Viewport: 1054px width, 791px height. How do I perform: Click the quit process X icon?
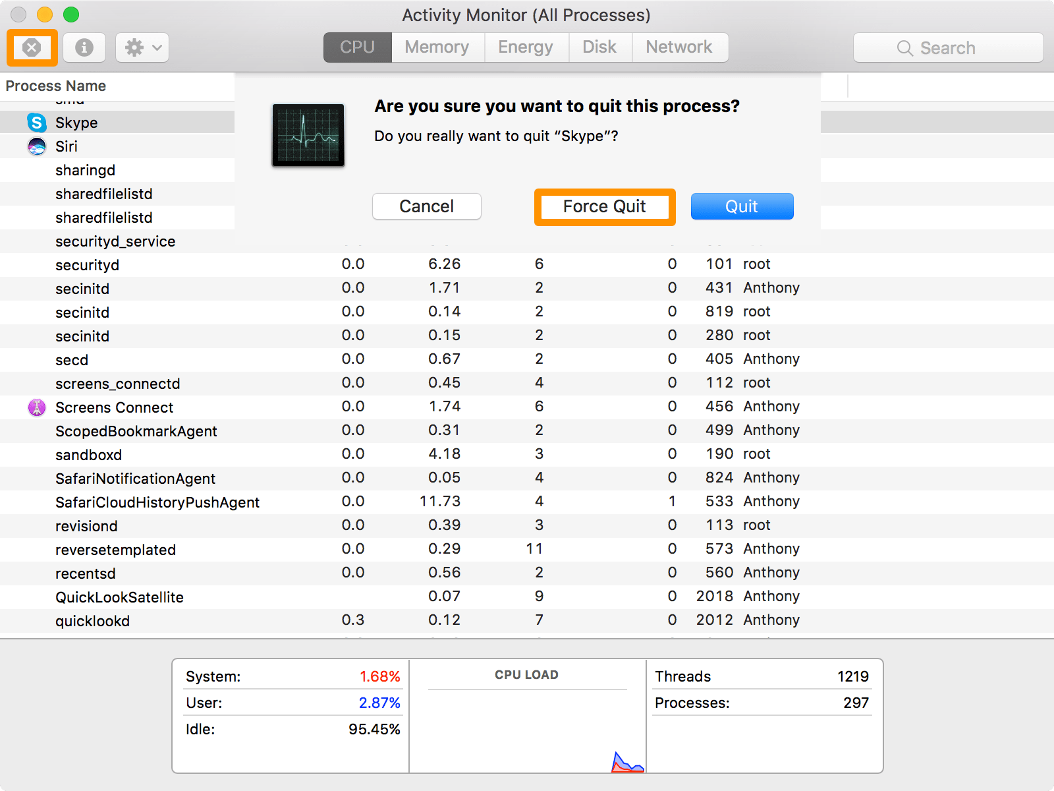coord(32,47)
